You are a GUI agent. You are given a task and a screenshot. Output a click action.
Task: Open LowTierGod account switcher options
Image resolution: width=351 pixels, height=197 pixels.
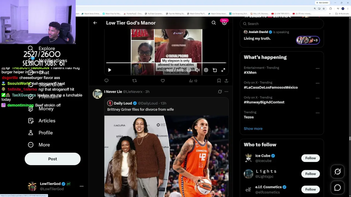point(81,186)
